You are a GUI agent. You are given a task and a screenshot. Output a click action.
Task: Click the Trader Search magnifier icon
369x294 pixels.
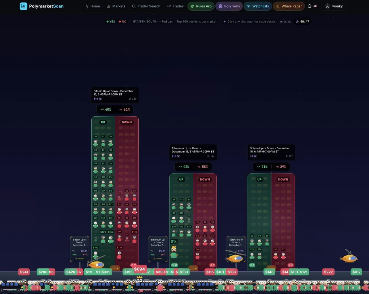(133, 6)
